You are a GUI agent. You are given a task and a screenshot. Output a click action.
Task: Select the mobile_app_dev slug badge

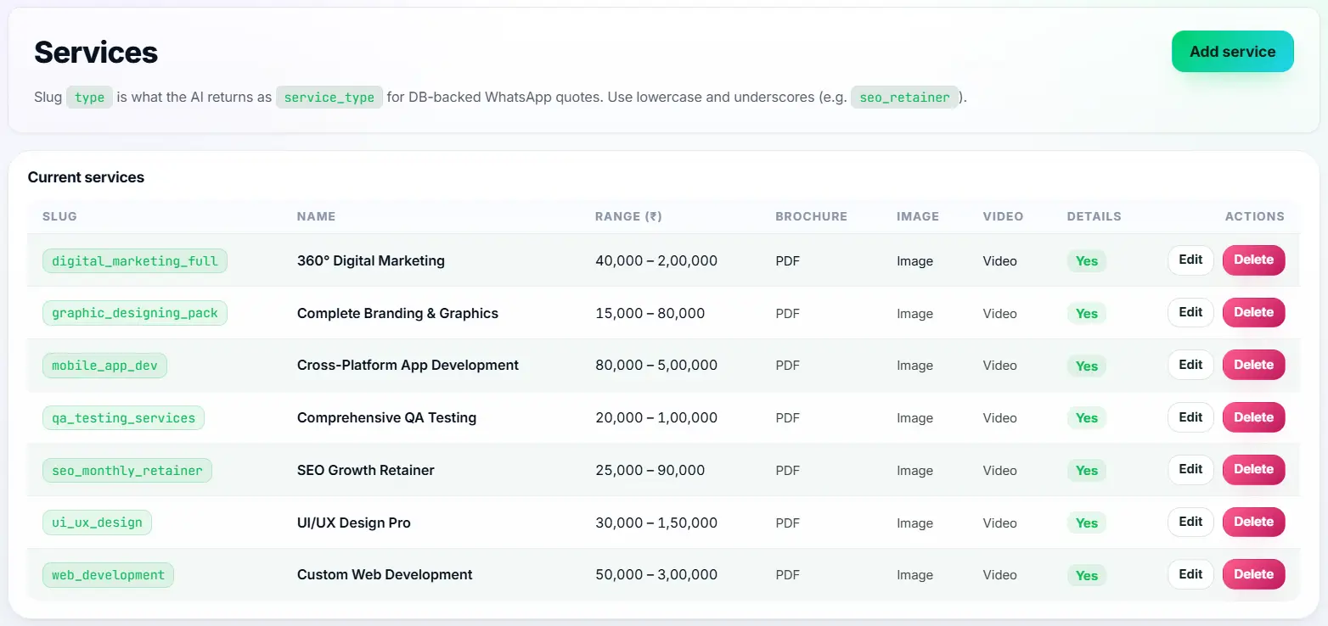click(x=105, y=366)
